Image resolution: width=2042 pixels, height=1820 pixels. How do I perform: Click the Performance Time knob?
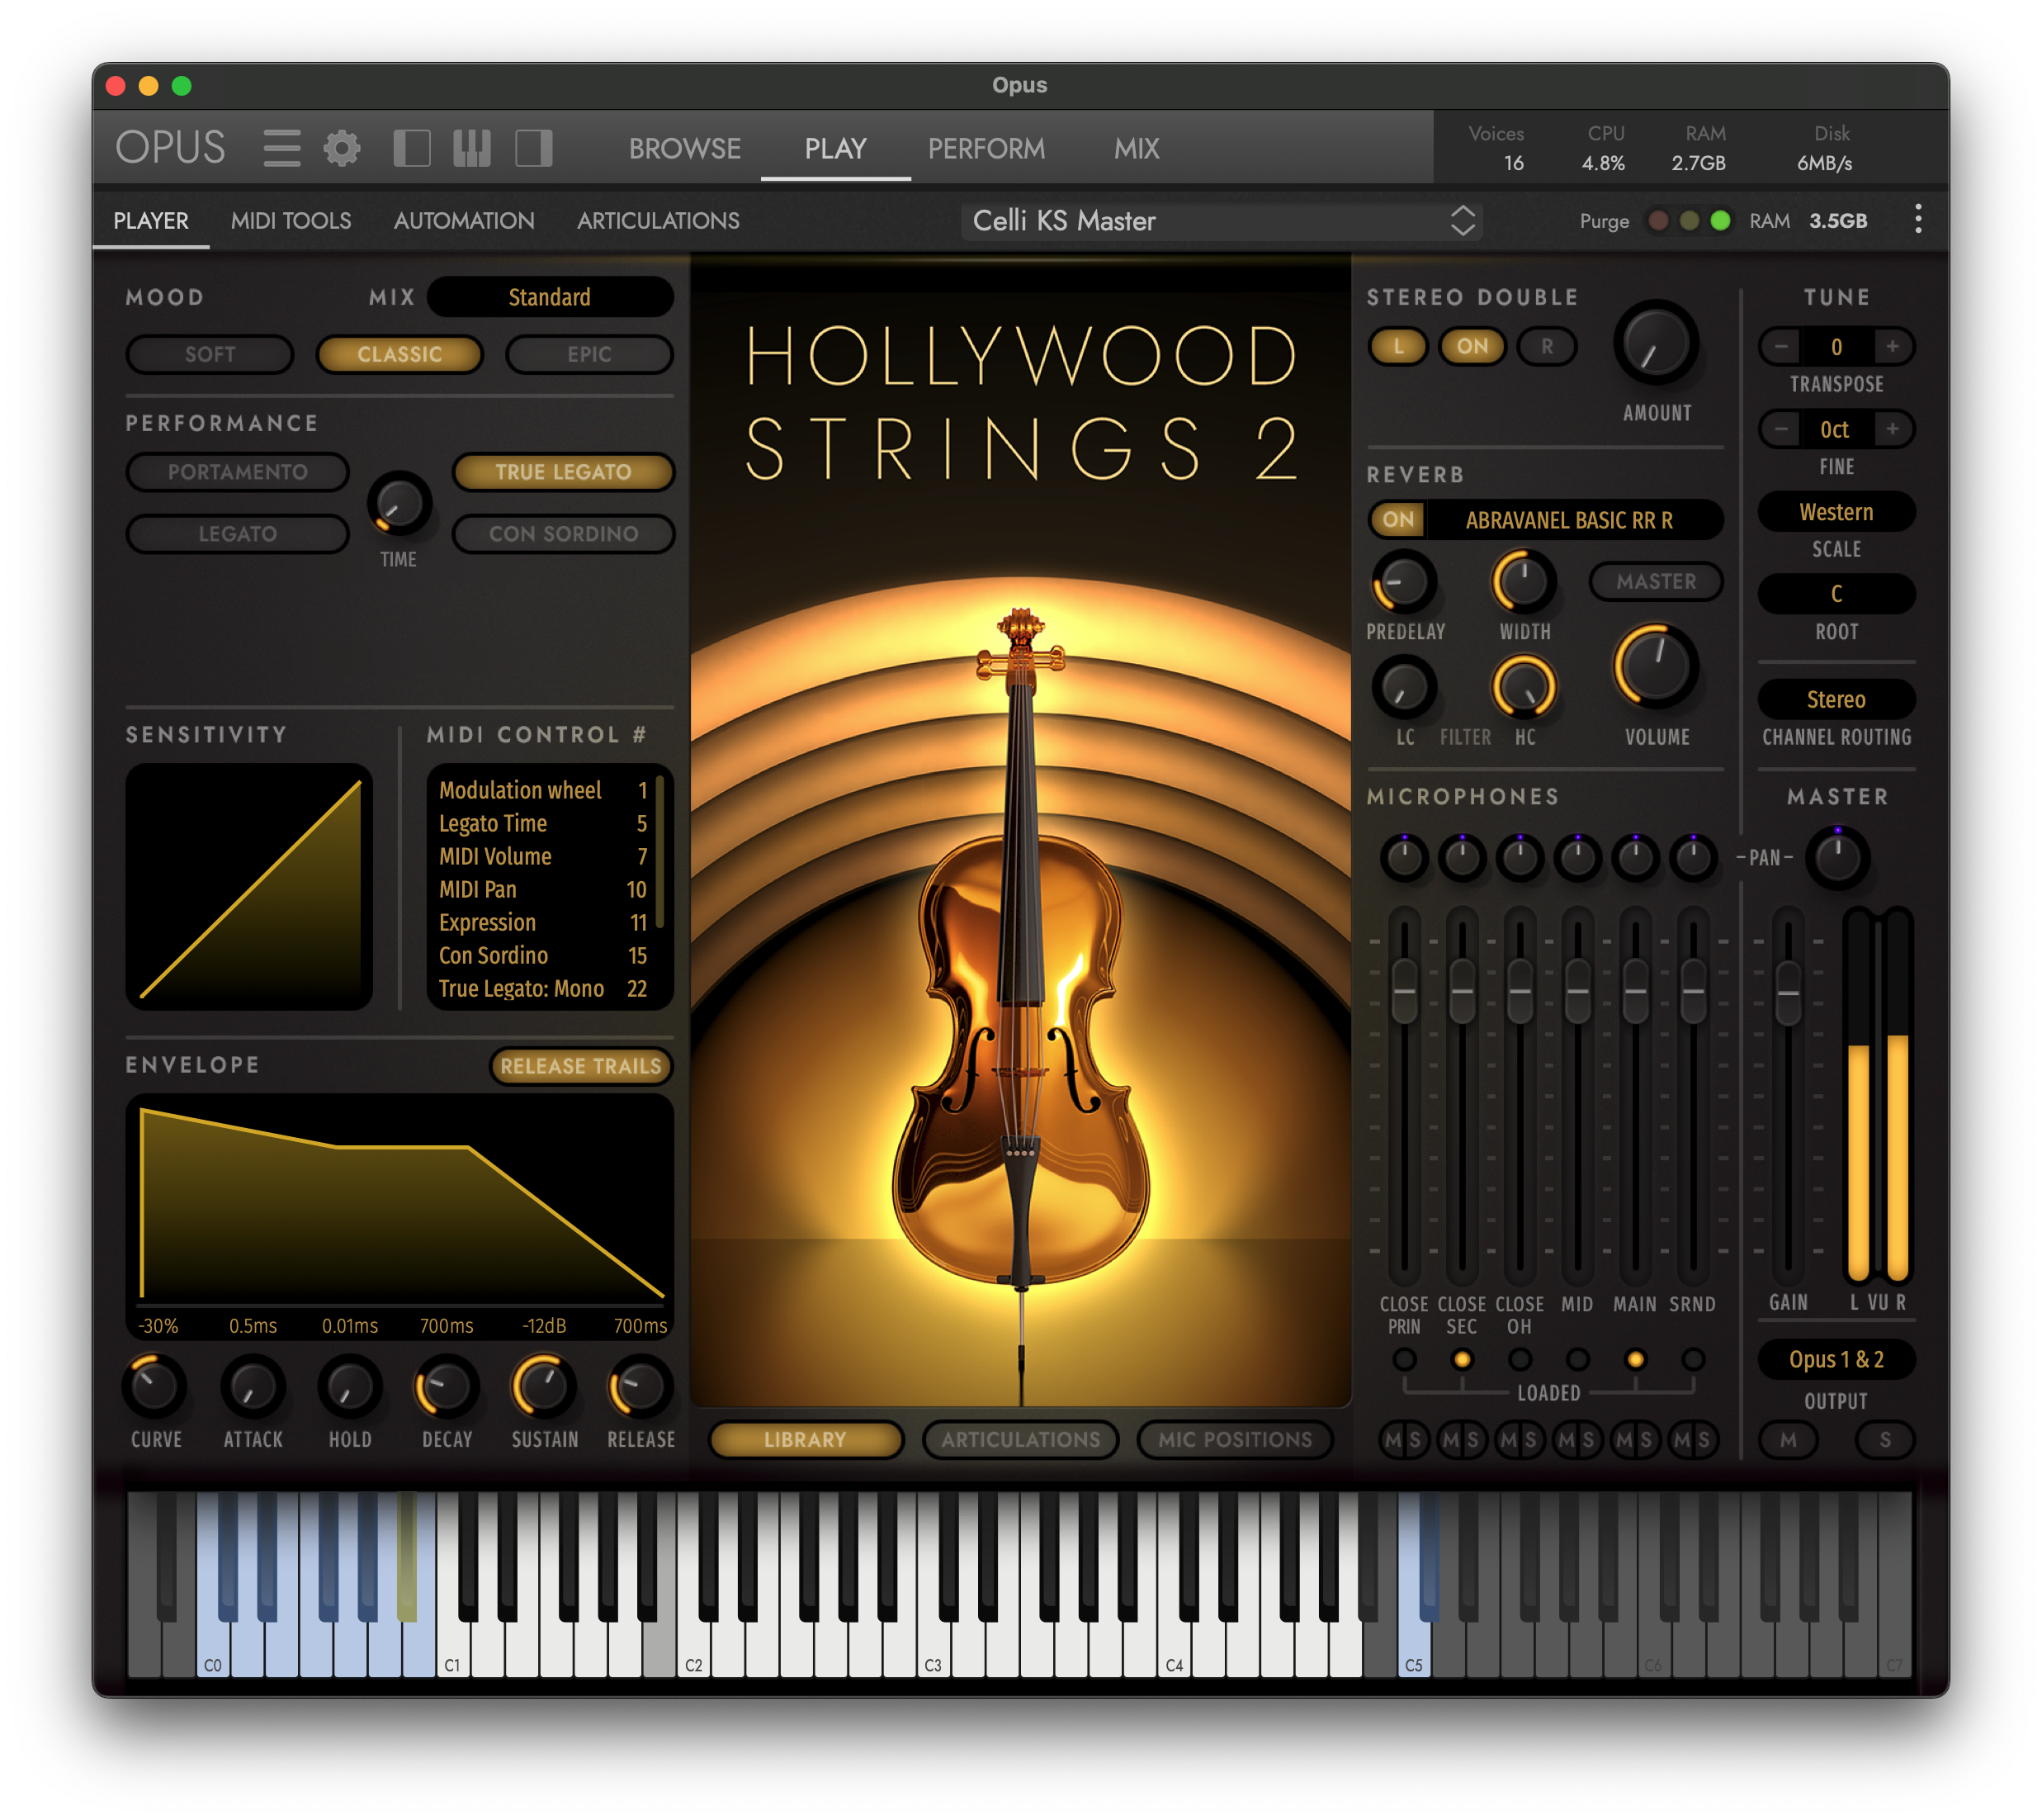tap(399, 503)
